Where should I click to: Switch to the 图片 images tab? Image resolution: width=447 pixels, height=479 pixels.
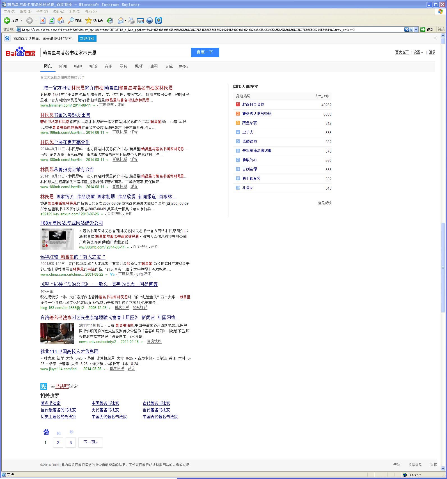point(123,66)
